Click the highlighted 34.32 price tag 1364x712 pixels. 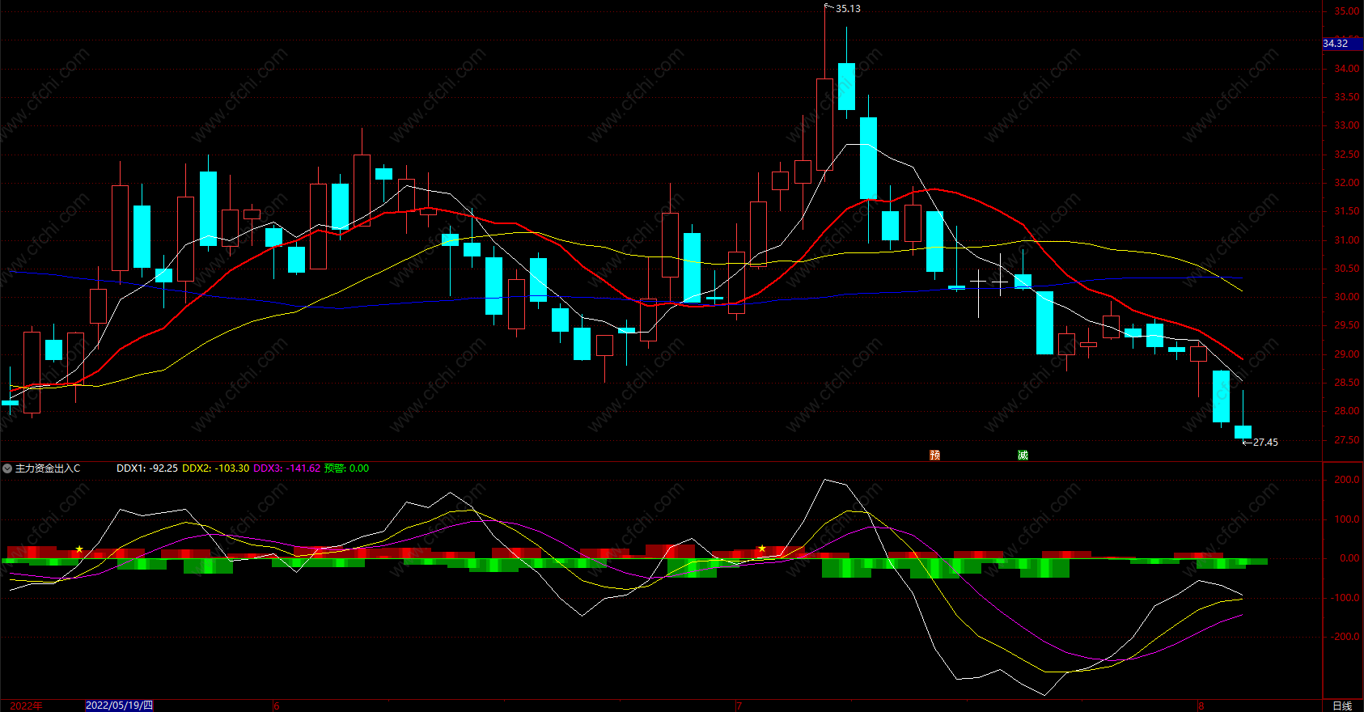tap(1342, 44)
